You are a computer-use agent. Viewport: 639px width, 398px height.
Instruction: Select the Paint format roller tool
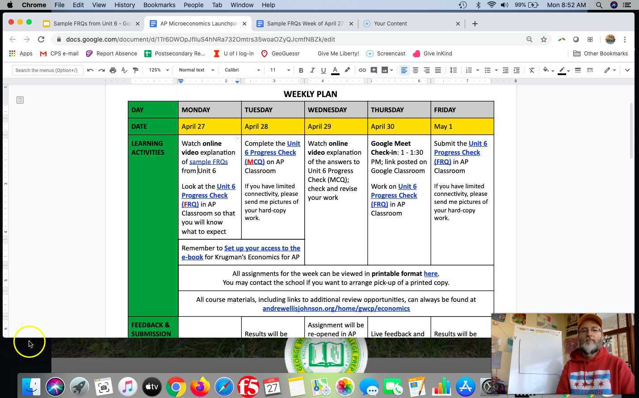(135, 70)
